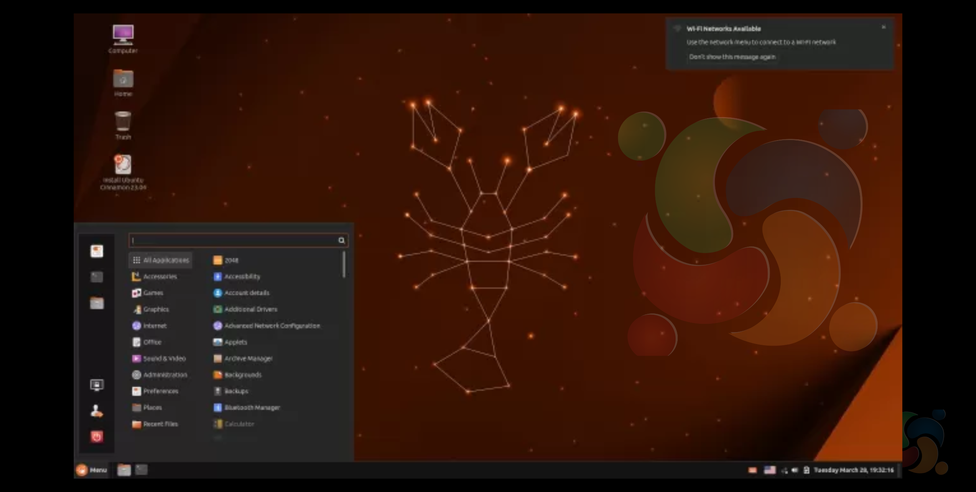
Task: Select the All Applications category
Action: [161, 260]
